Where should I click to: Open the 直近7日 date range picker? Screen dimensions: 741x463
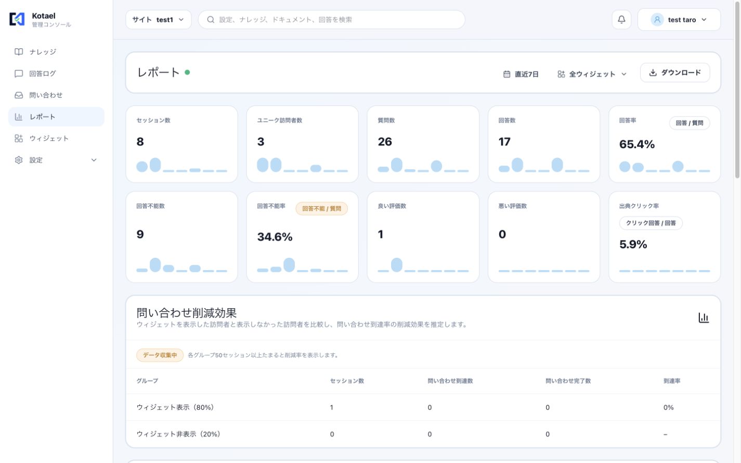[521, 74]
